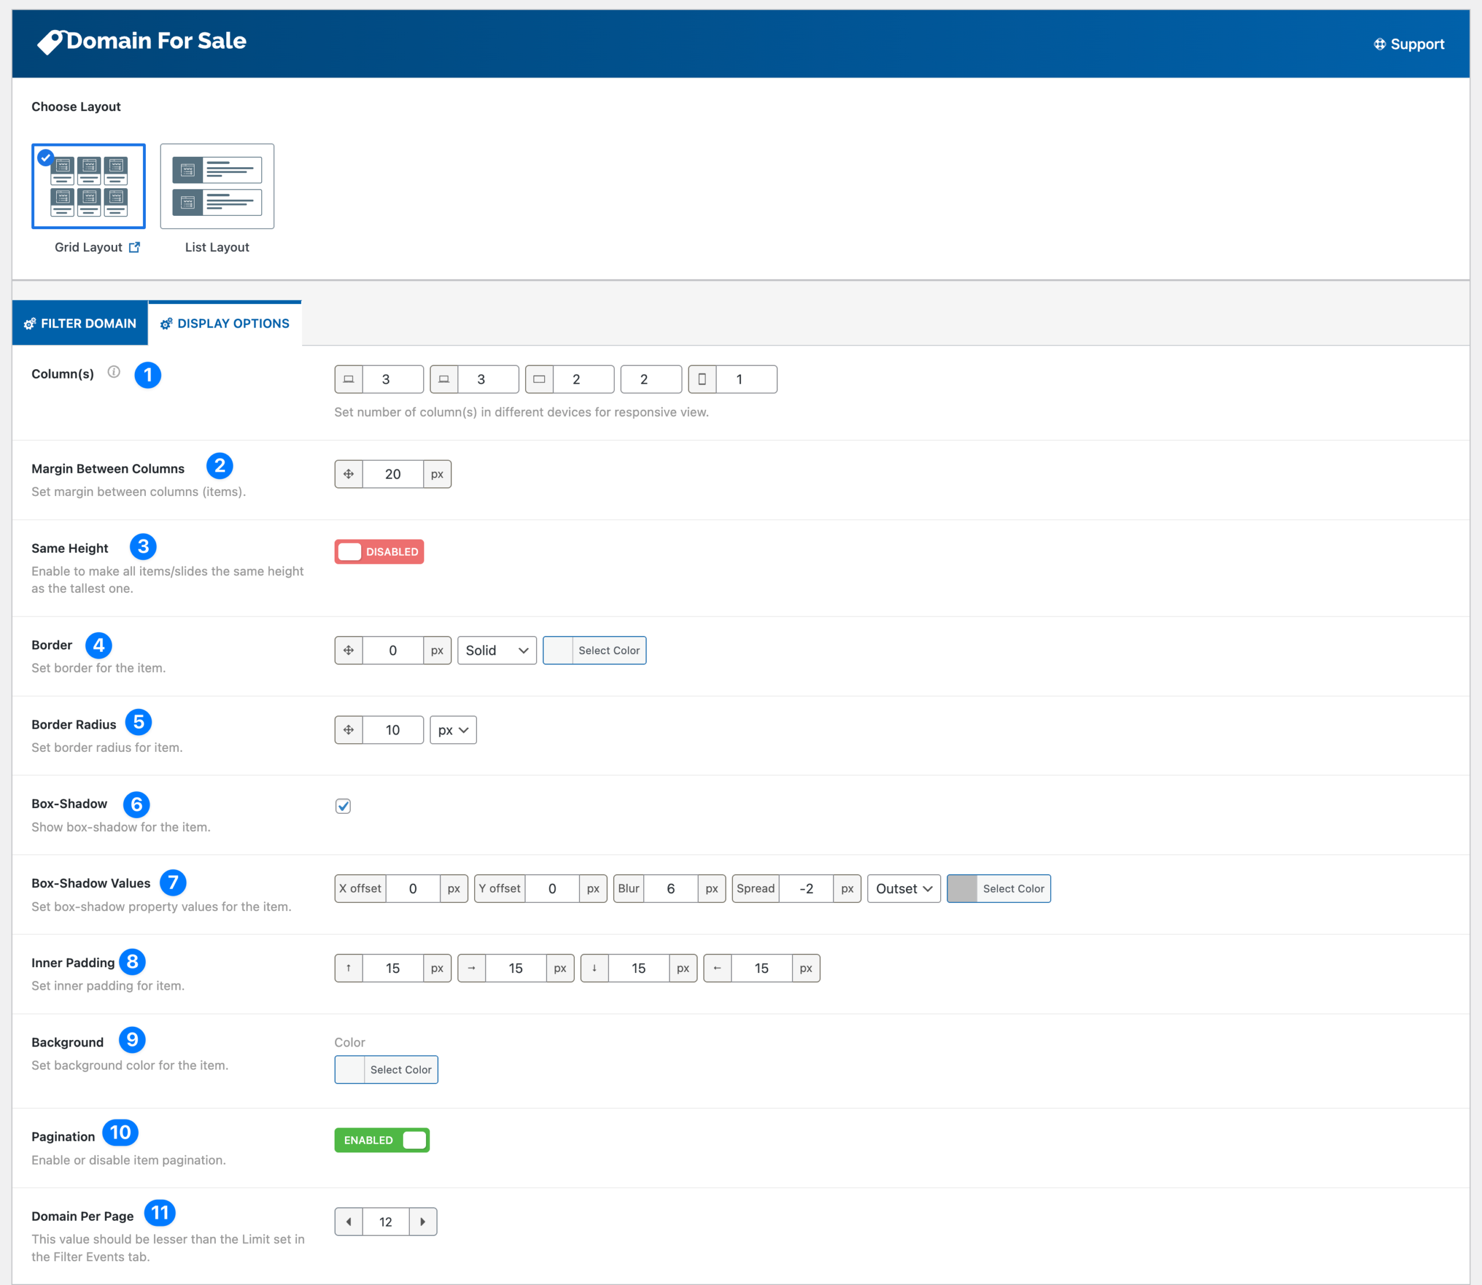Click the top padding arrow icon
Viewport: 1482px width, 1285px height.
(x=349, y=967)
